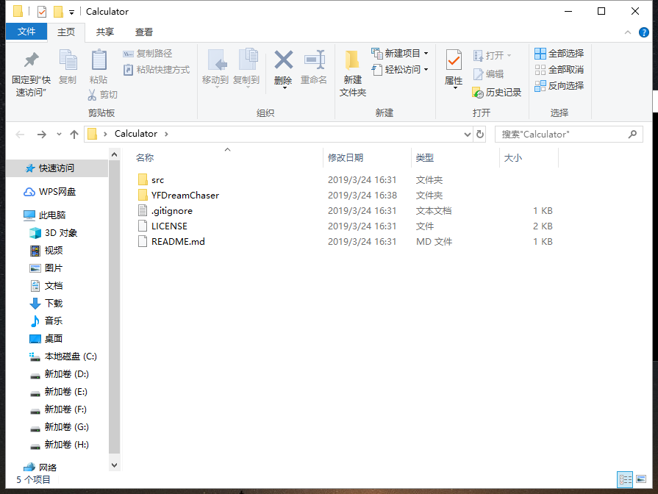Click Copy path in clipboard group

(148, 54)
